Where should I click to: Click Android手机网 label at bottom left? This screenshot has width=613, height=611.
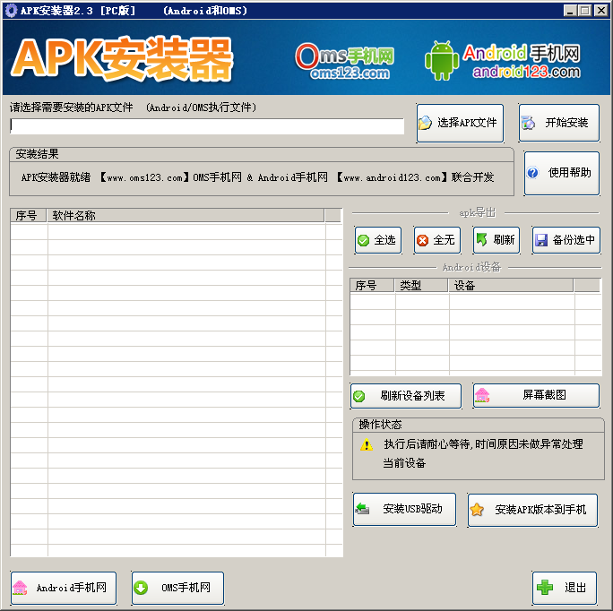(x=71, y=588)
